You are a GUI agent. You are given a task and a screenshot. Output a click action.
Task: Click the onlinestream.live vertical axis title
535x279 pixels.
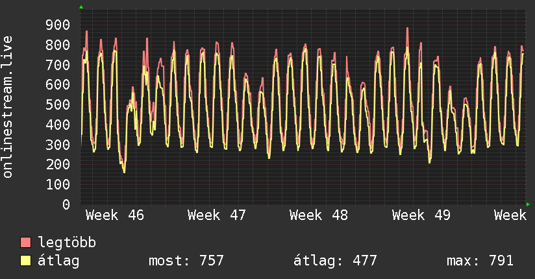click(x=7, y=107)
